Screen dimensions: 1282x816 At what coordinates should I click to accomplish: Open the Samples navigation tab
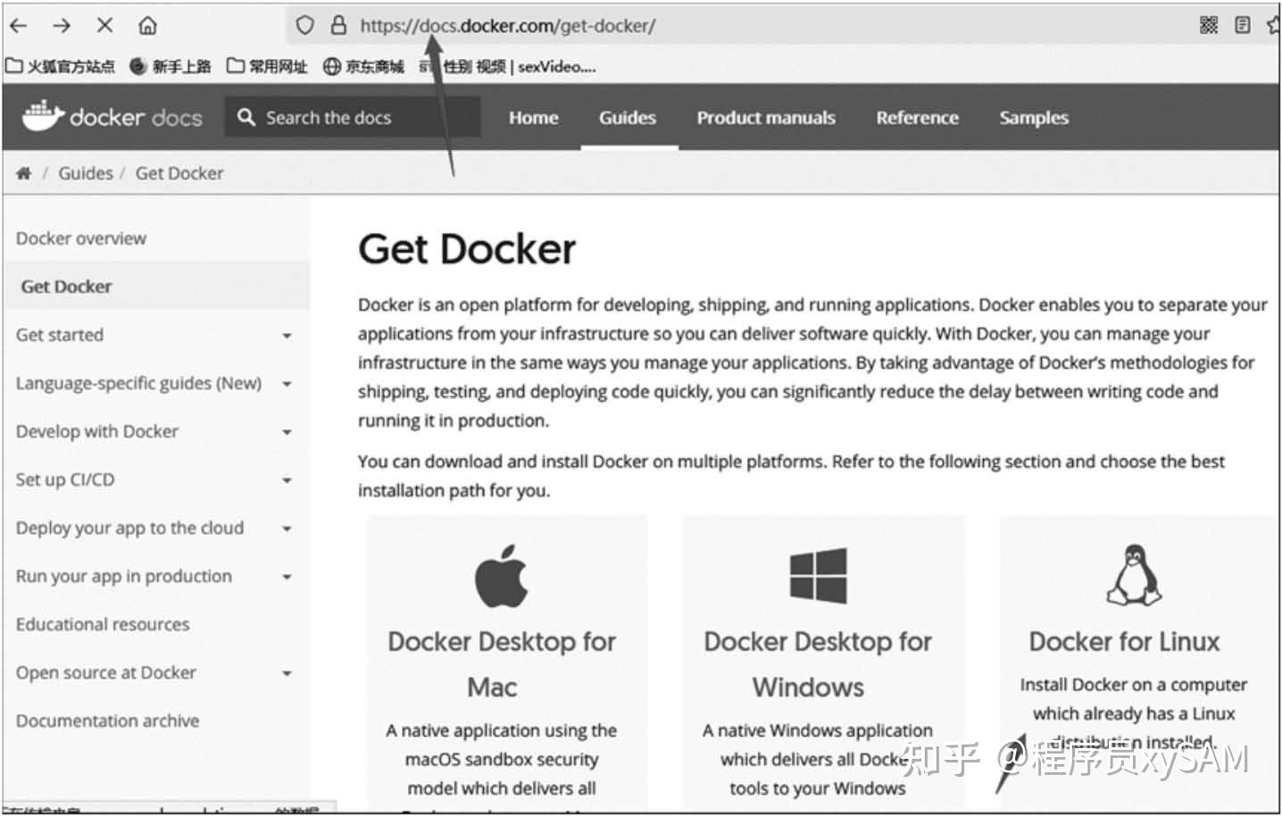[1034, 118]
